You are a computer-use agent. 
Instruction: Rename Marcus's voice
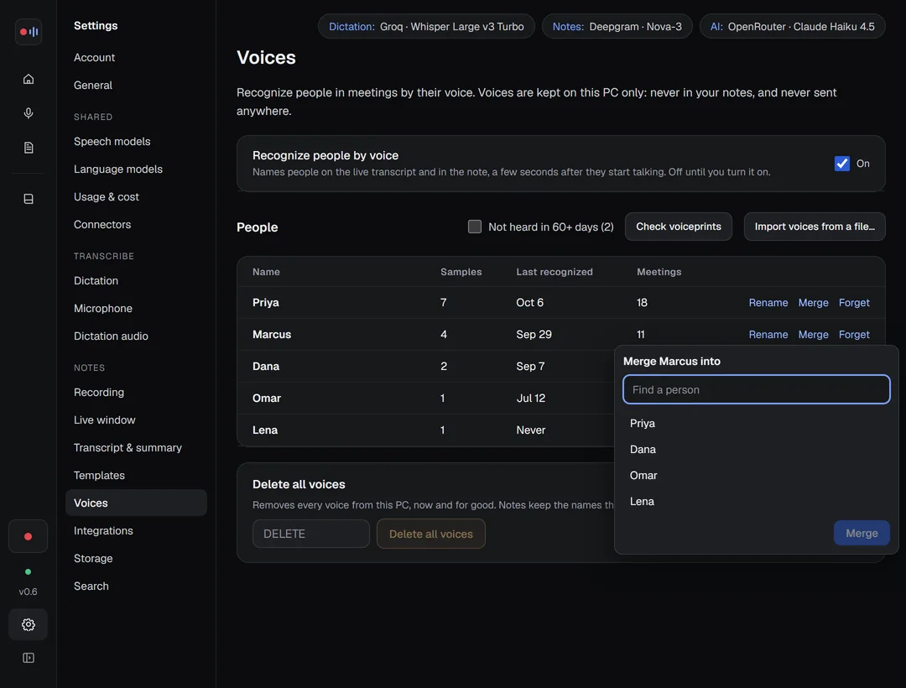pos(768,335)
